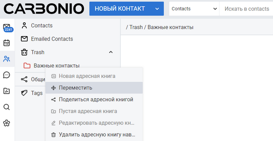This screenshot has width=273, height=141.
Task: Click the share icon beside Общи
Action: coord(24,79)
